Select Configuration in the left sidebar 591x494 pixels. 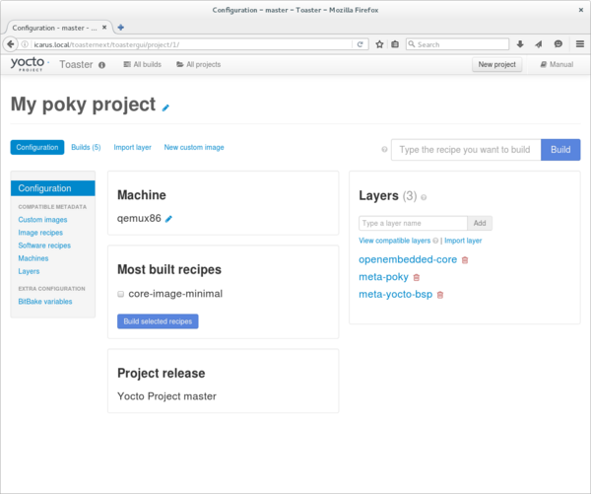[x=53, y=188]
